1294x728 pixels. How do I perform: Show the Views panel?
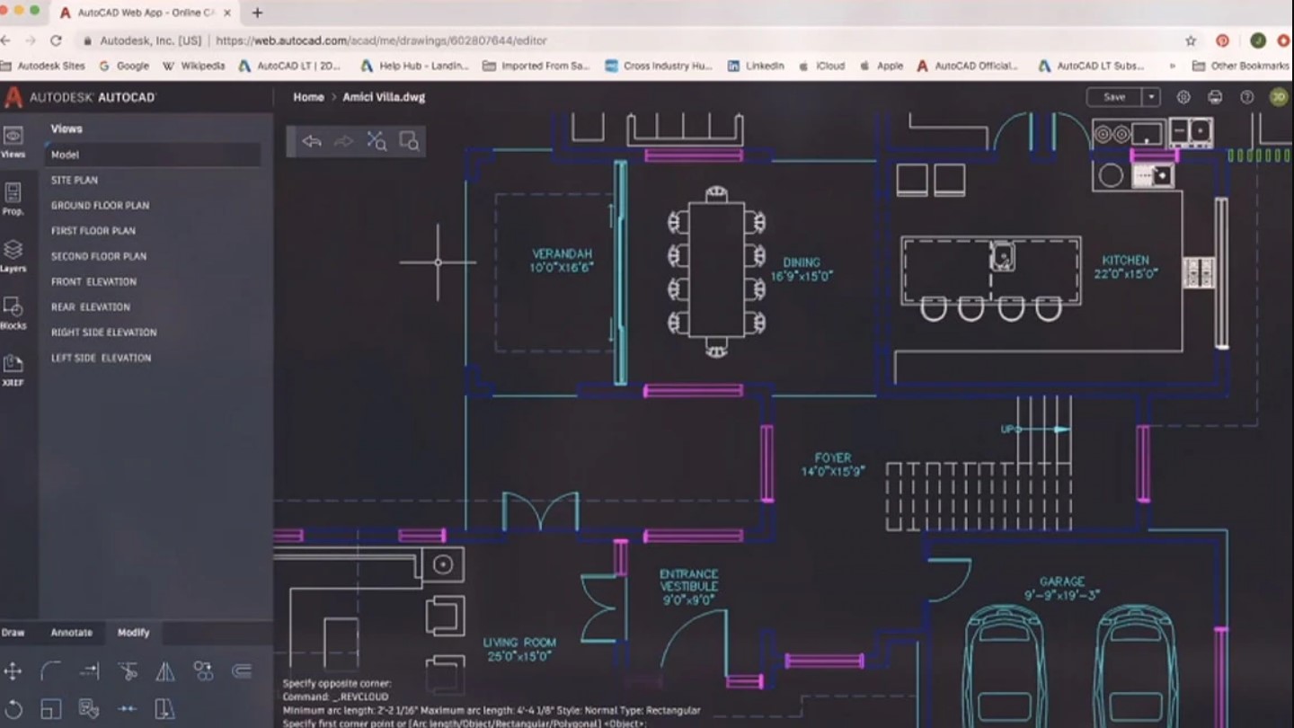tap(13, 141)
